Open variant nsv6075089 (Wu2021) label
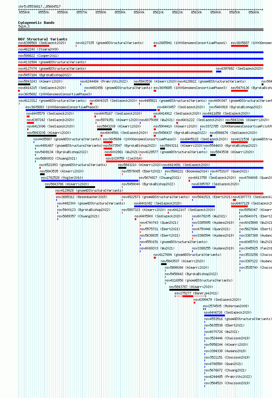This screenshot has width=272, height=398. click(x=157, y=120)
